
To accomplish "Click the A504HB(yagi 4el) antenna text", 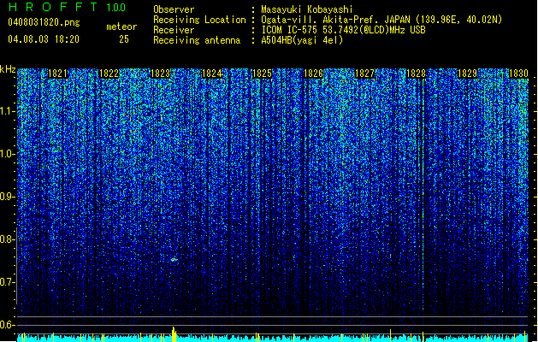I will (x=302, y=40).
